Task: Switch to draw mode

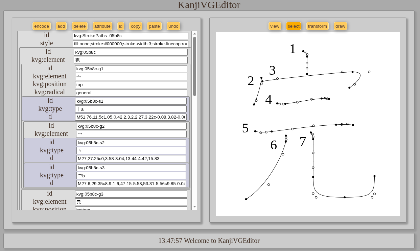Action: point(340,26)
